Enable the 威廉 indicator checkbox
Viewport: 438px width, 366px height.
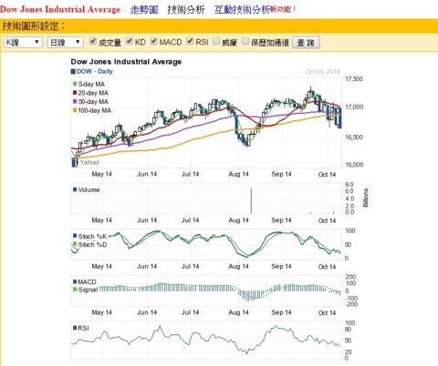tap(216, 41)
